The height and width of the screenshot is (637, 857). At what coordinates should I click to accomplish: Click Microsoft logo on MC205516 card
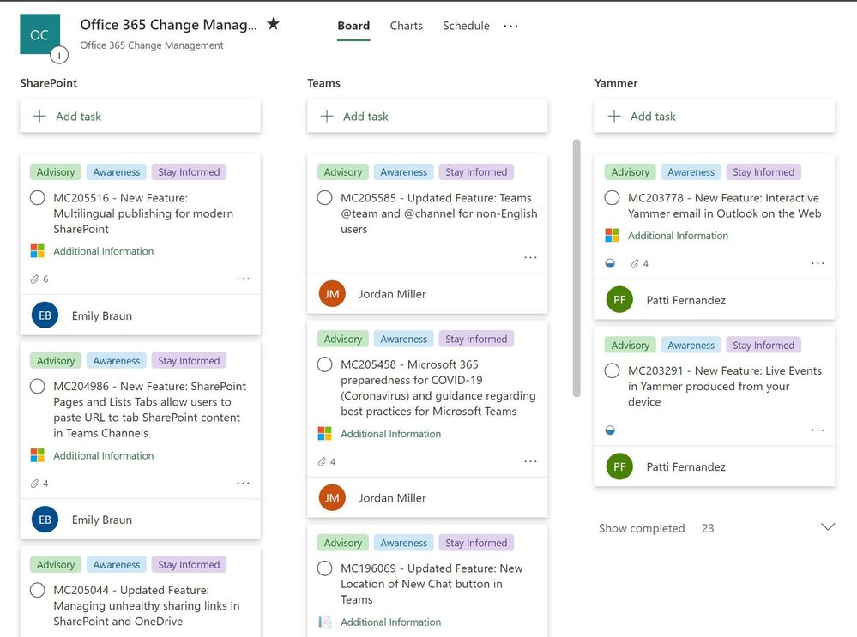coord(37,250)
